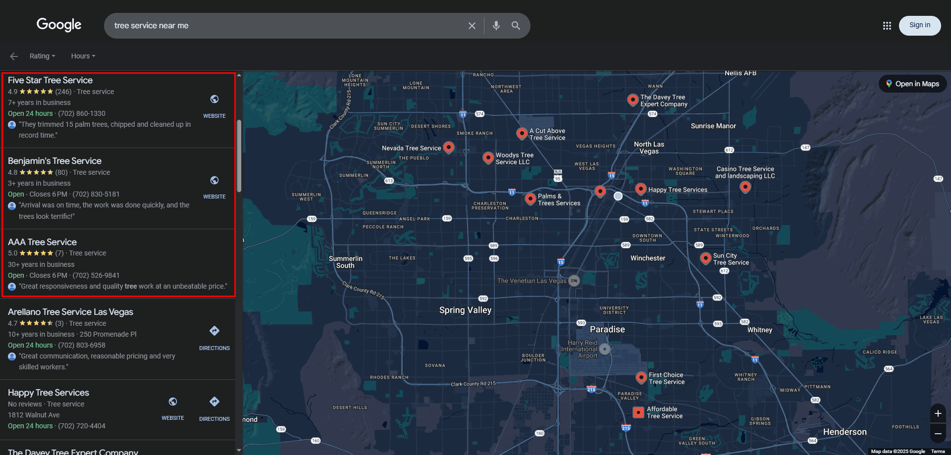The width and height of the screenshot is (951, 455).
Task: Click the magnifier search icon
Action: click(516, 26)
